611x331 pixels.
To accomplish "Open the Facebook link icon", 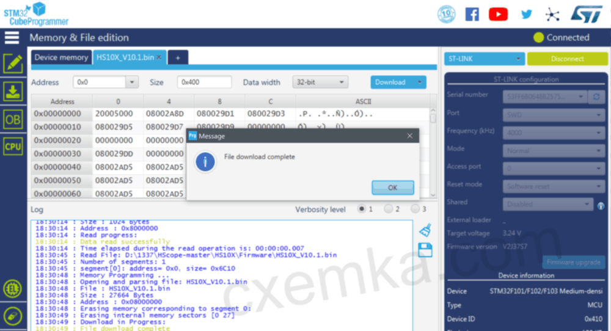I will click(x=472, y=14).
